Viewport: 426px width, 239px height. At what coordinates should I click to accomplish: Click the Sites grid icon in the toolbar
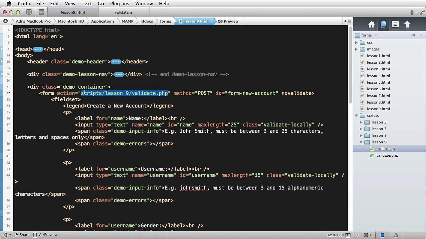[x=29, y=12]
